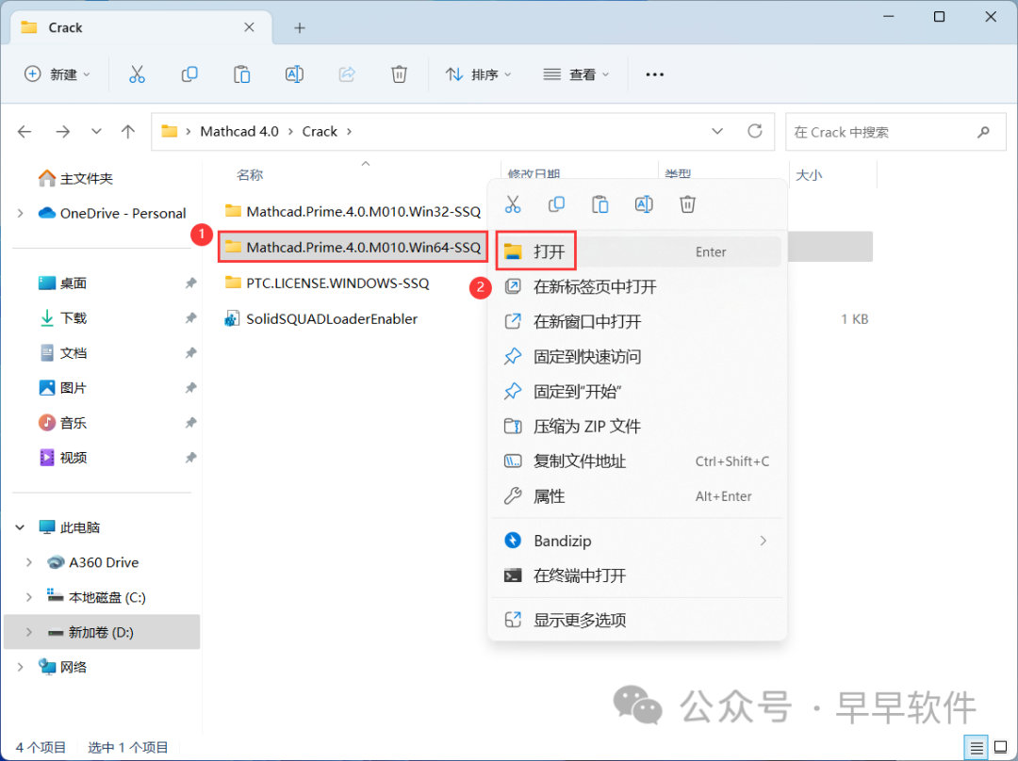Go forward with the right arrow button

[x=62, y=132]
